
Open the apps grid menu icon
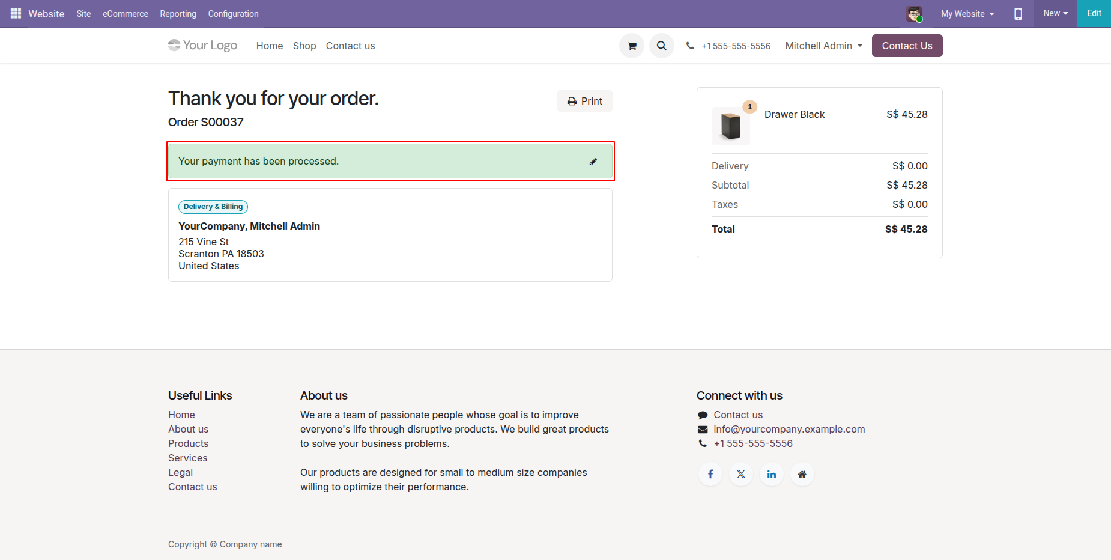pyautogui.click(x=16, y=13)
